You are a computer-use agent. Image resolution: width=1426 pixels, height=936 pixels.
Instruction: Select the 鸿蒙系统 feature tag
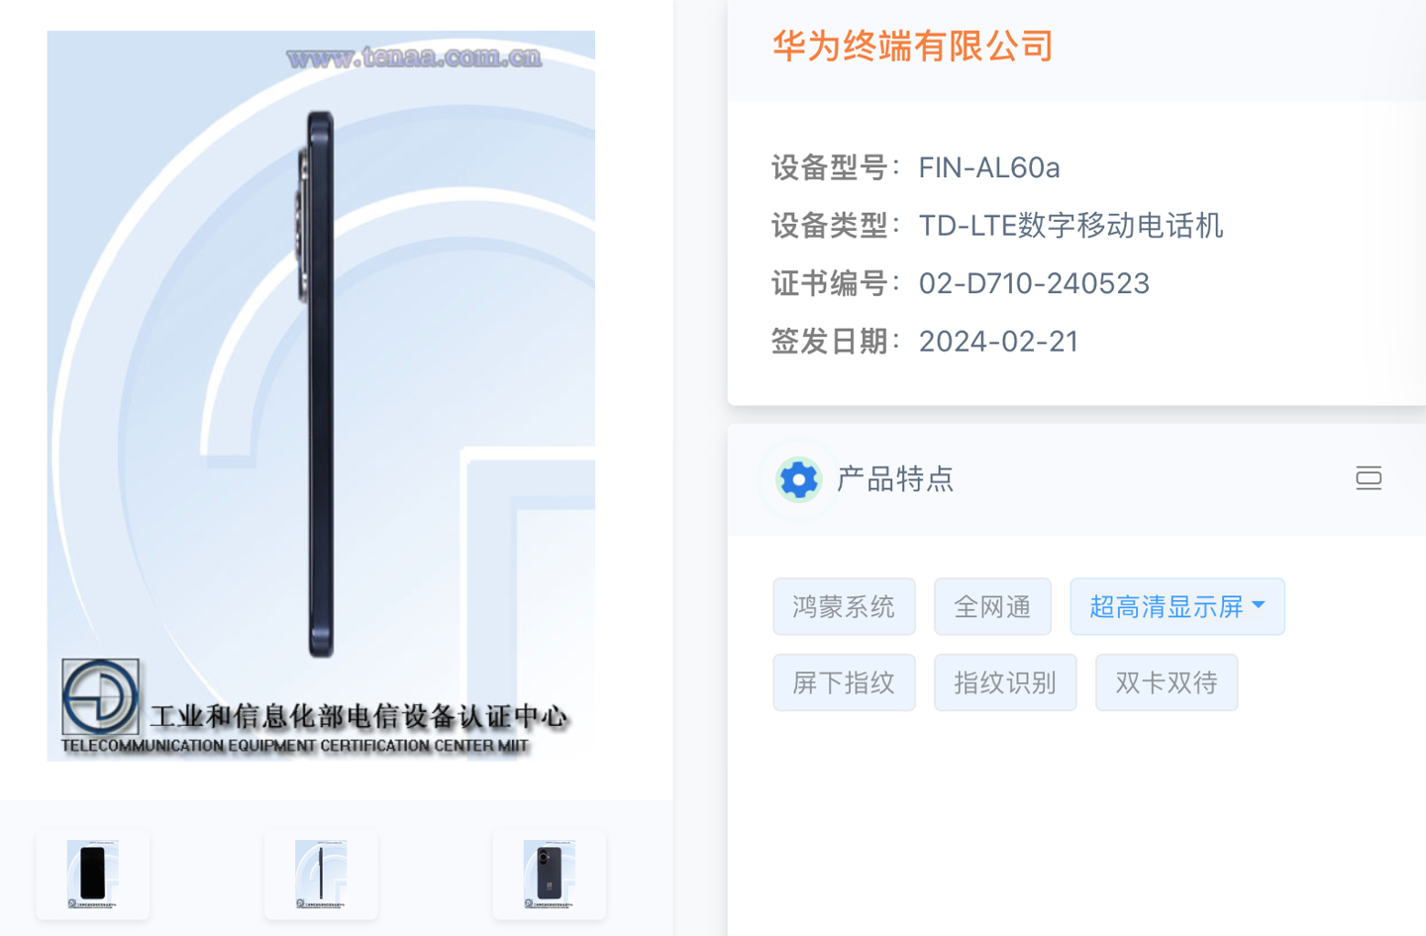[x=844, y=606]
